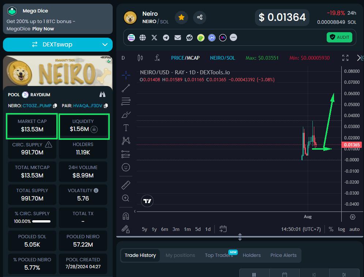Viewport: 364px width, 277px height.
Task: Select the candlestick chart type icon
Action: click(x=140, y=58)
